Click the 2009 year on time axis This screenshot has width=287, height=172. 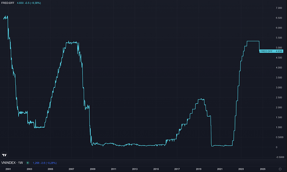click(92, 169)
